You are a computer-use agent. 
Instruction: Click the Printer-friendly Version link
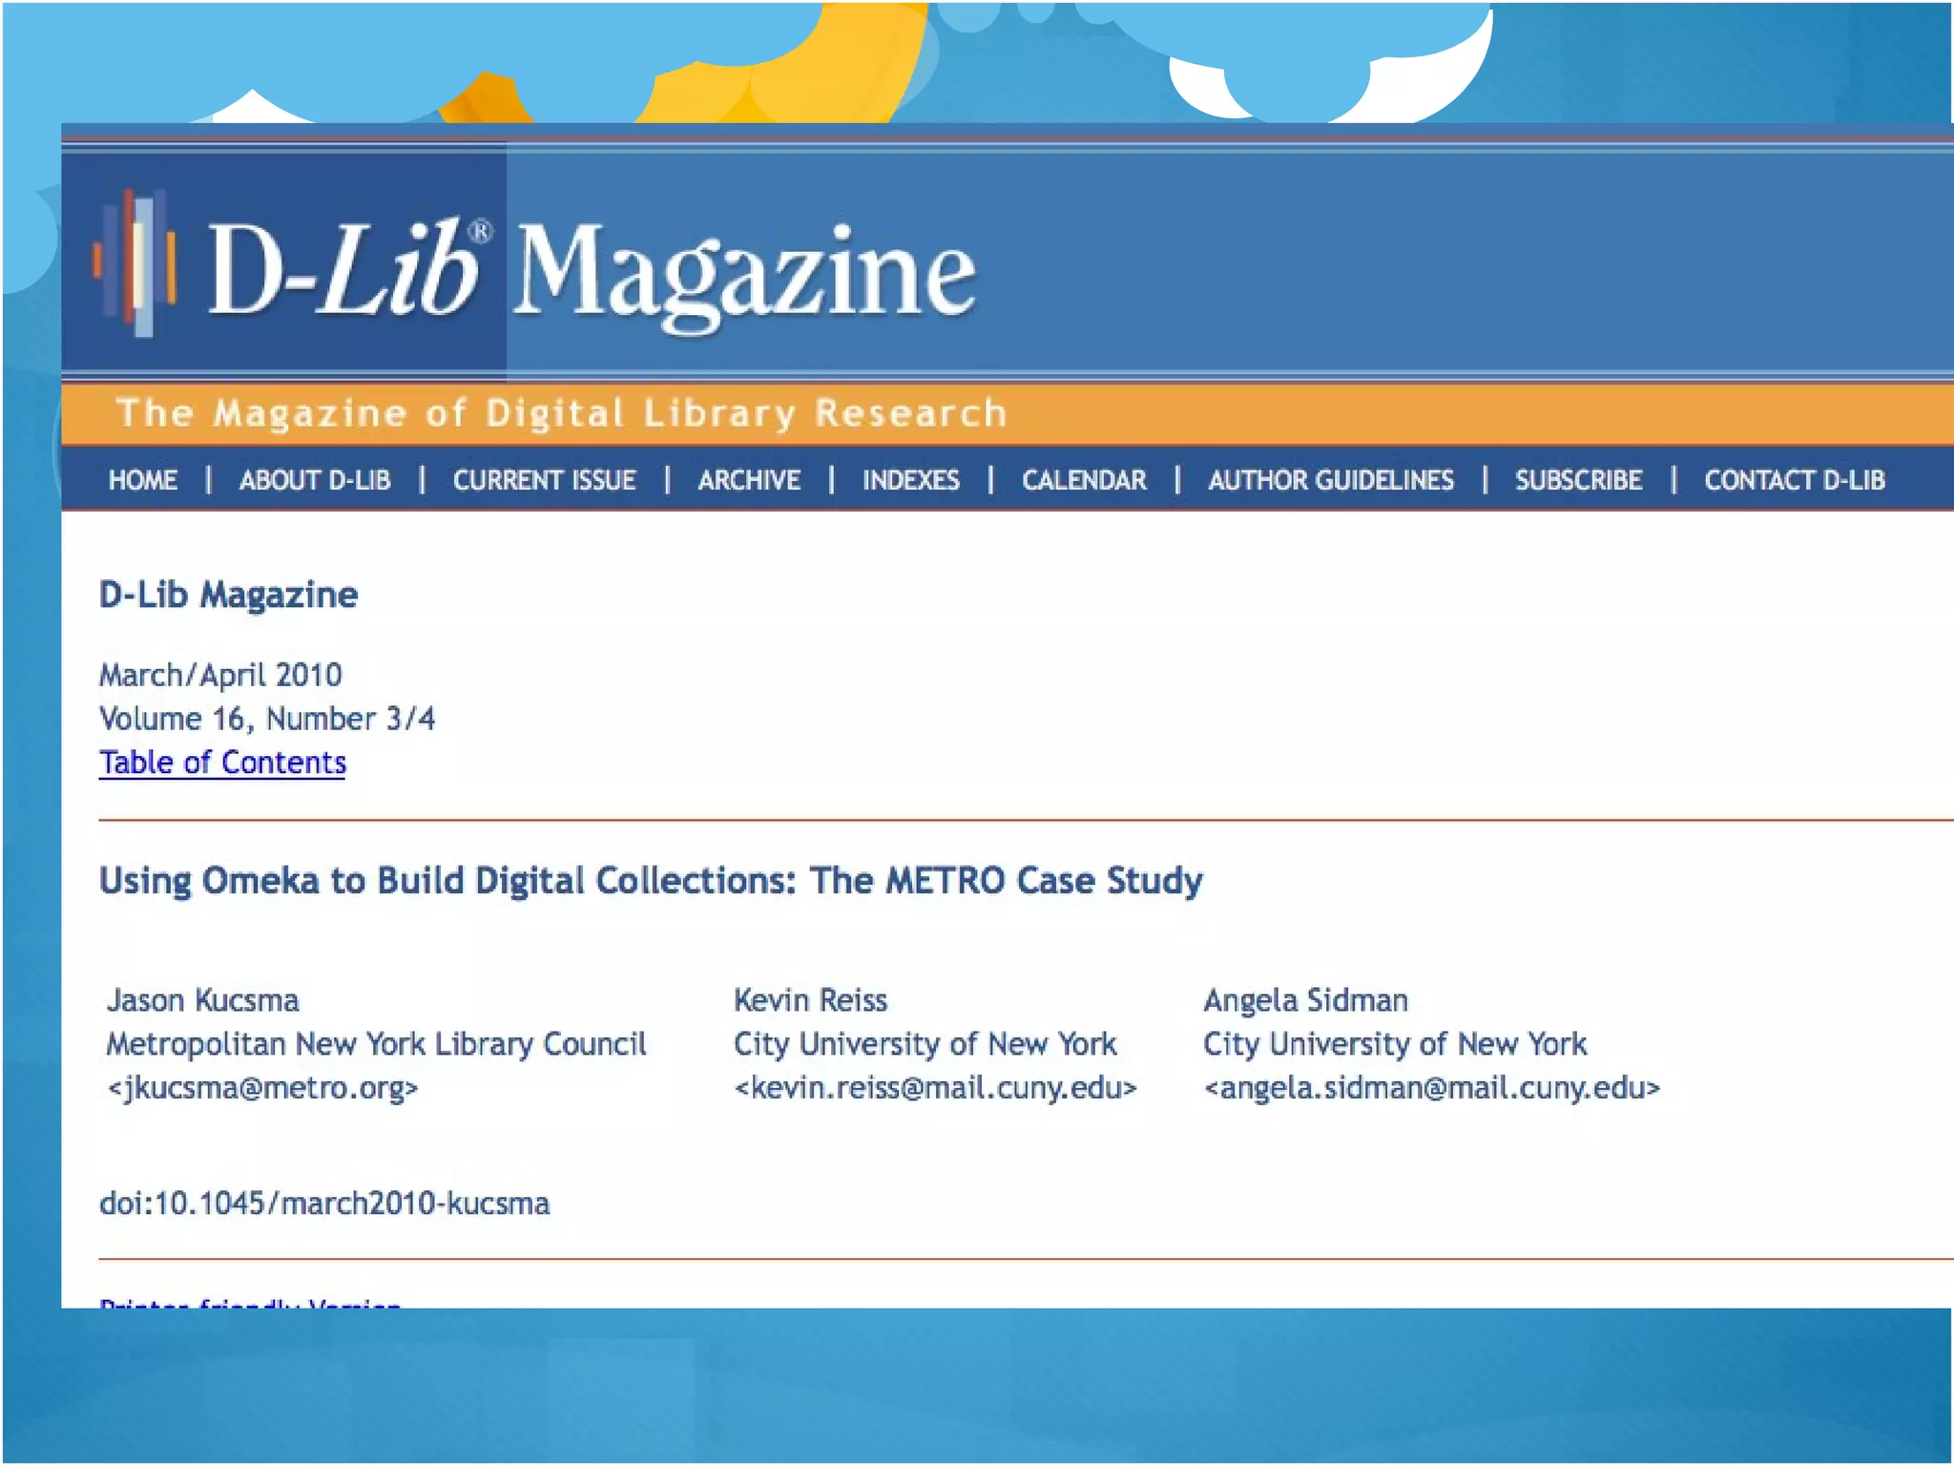click(250, 1302)
